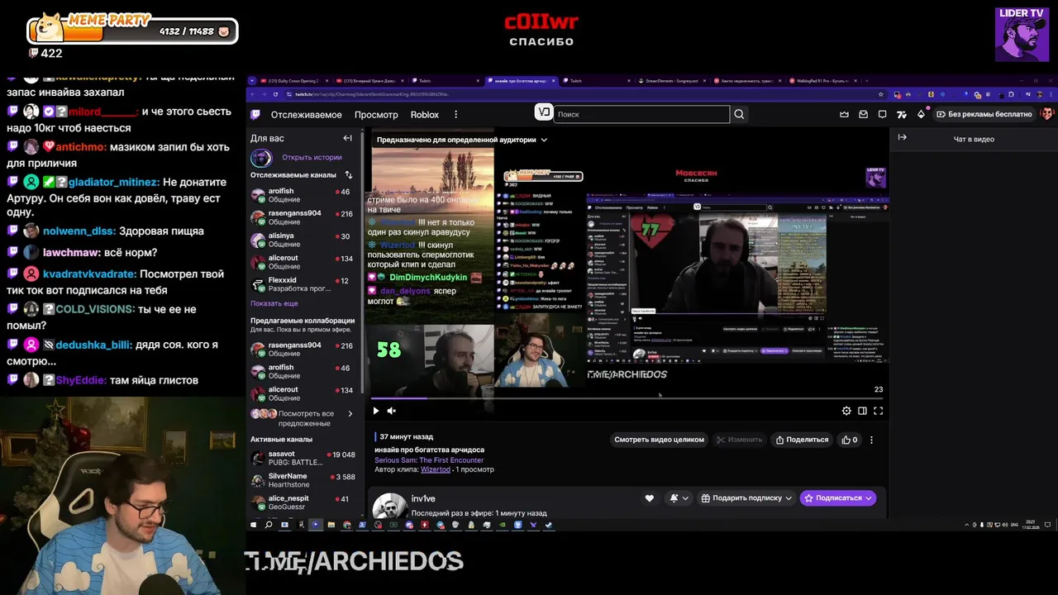The image size is (1058, 595).
Task: Click "Открыть истории" in sidebar
Action: [x=312, y=157]
